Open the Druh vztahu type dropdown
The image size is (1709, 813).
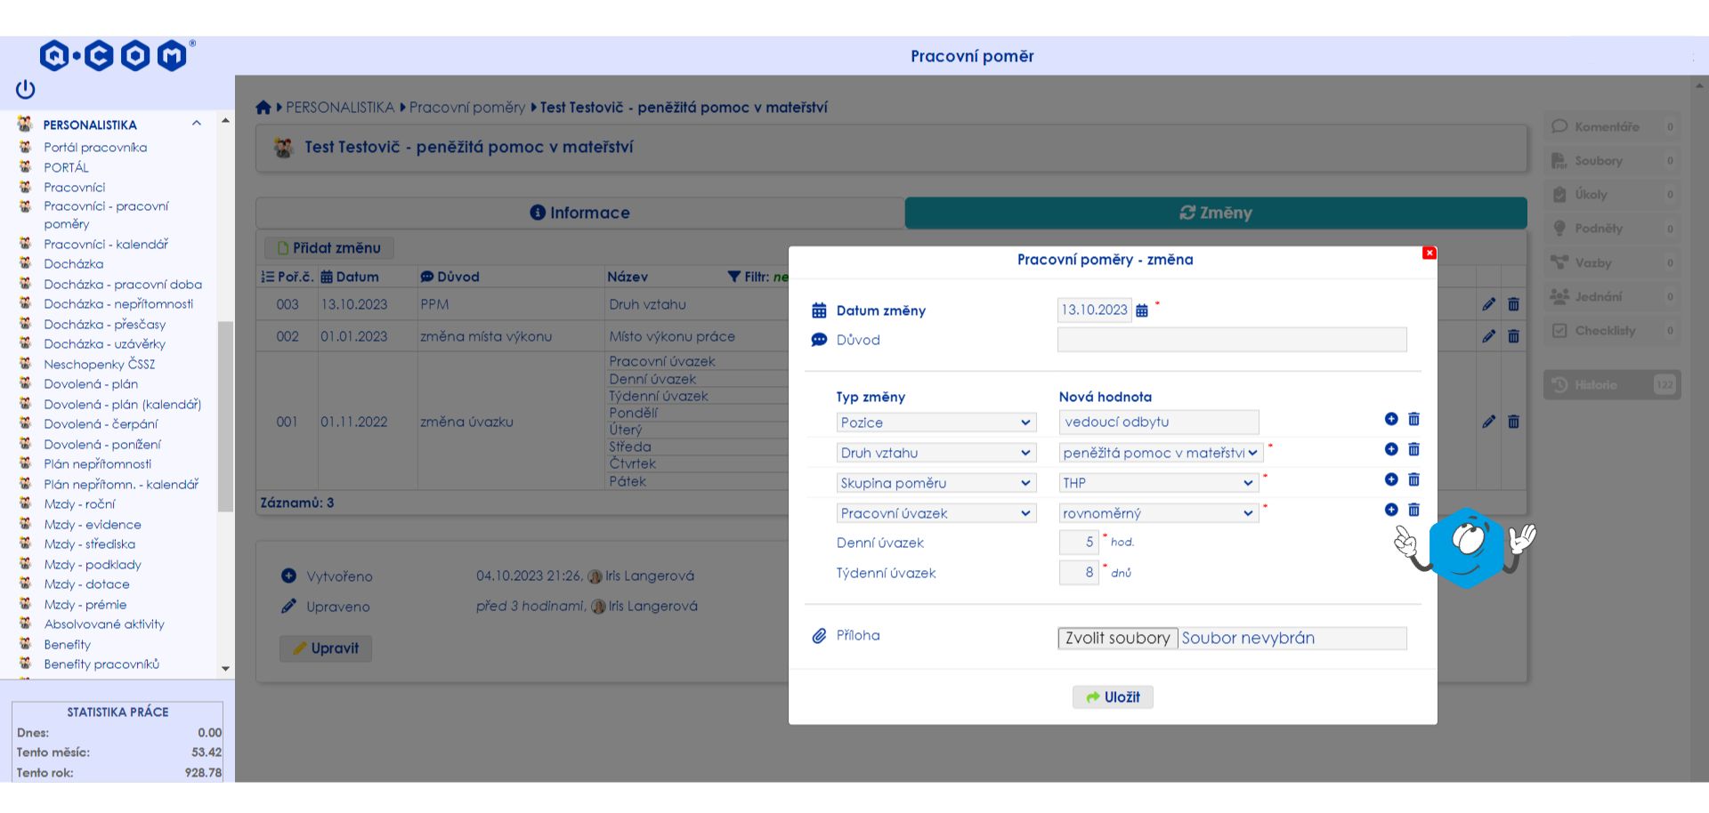(x=936, y=453)
